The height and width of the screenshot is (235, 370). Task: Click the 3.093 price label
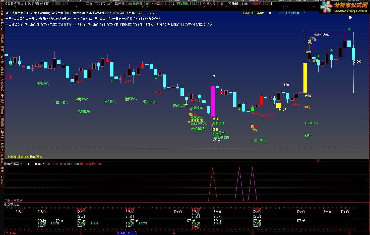tap(358, 62)
